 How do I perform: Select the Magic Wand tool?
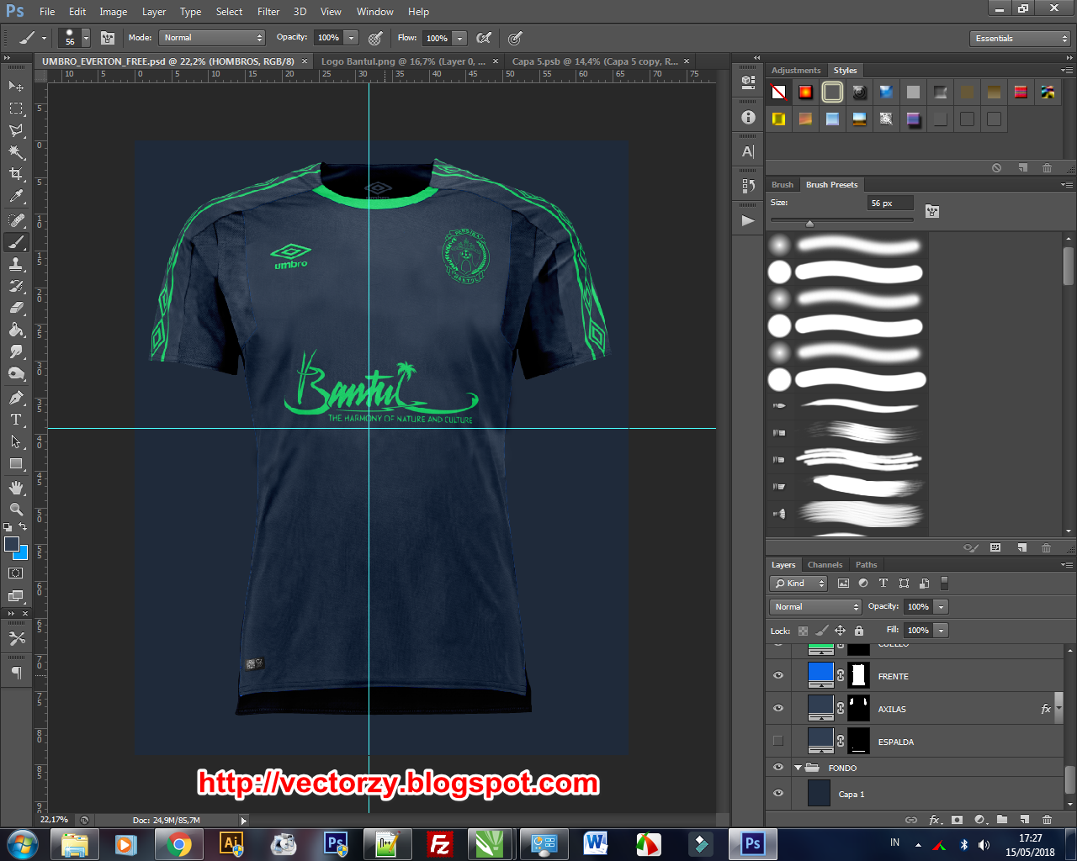[16, 152]
